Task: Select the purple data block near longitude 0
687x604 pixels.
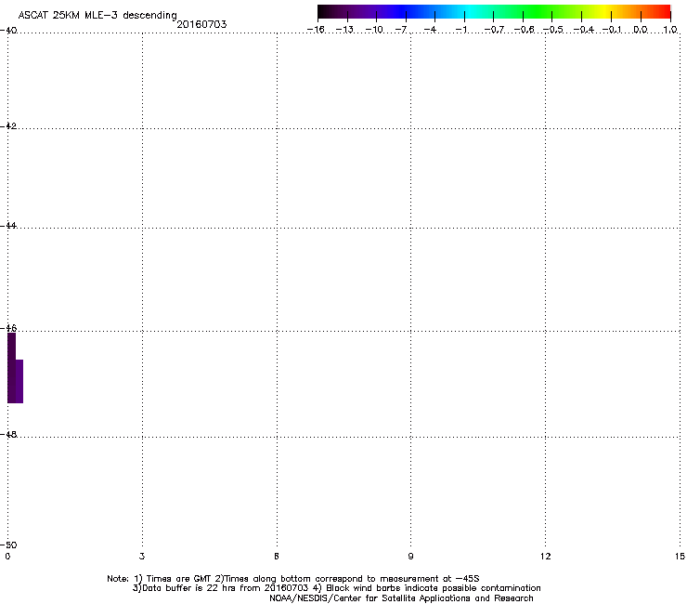Action: 15,368
